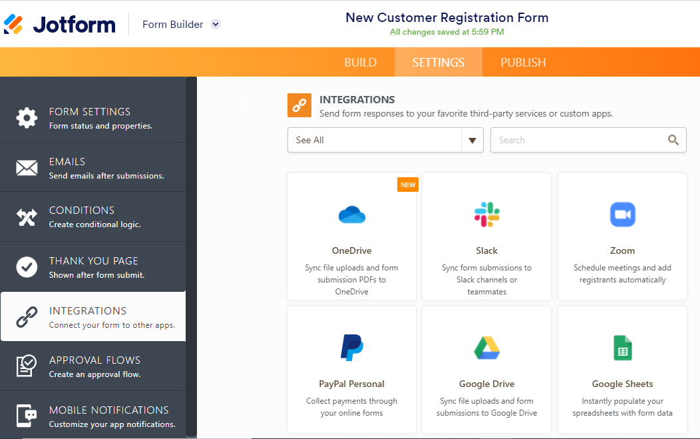Click the Conditions crossed-arrows icon

tap(27, 217)
